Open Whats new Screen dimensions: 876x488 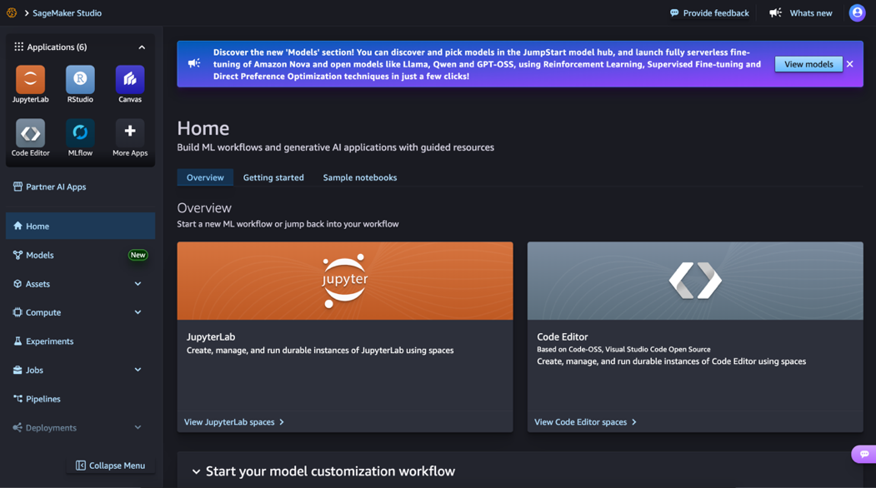pos(801,12)
